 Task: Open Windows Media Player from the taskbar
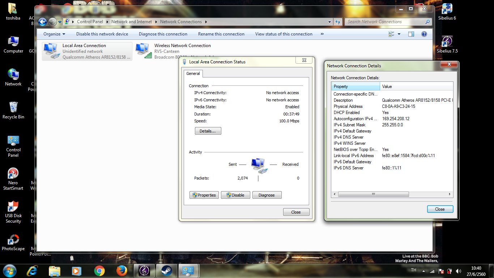[x=76, y=270]
